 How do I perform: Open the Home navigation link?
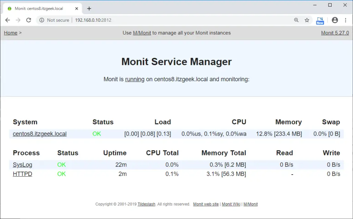click(9, 33)
